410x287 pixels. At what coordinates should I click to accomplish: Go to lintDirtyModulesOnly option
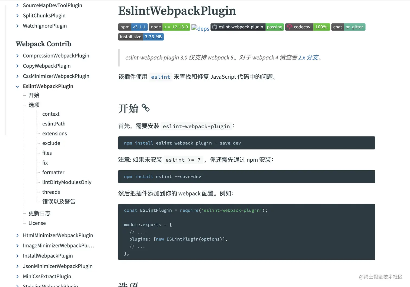67,182
